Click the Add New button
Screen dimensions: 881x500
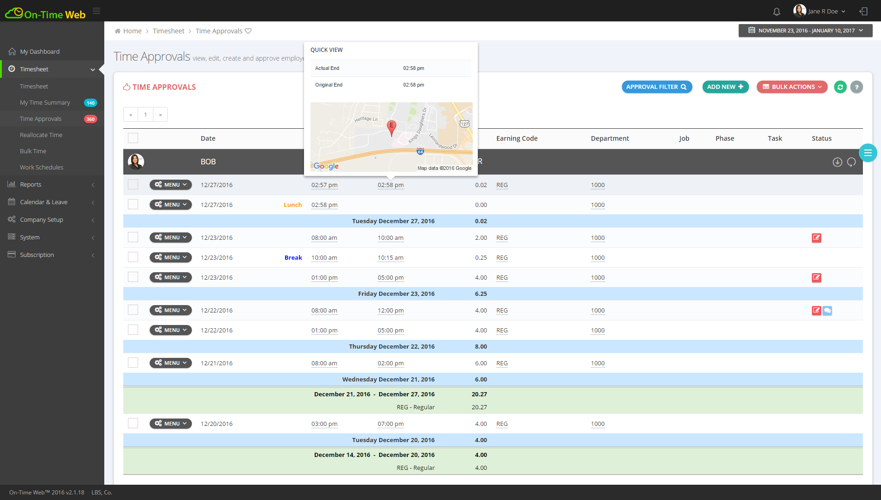point(725,87)
